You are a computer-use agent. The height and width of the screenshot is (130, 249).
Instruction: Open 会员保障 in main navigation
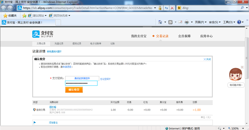(x=184, y=36)
